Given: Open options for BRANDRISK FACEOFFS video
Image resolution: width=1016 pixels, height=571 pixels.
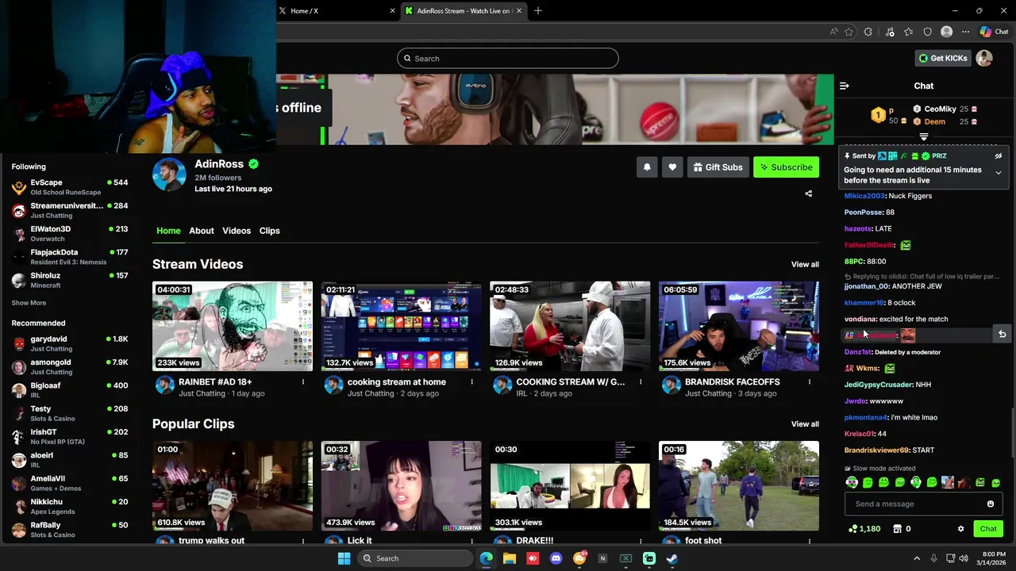Looking at the screenshot, I should coord(810,382).
